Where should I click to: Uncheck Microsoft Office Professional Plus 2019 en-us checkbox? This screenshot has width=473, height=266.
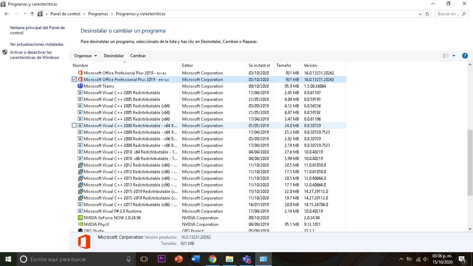tap(74, 79)
